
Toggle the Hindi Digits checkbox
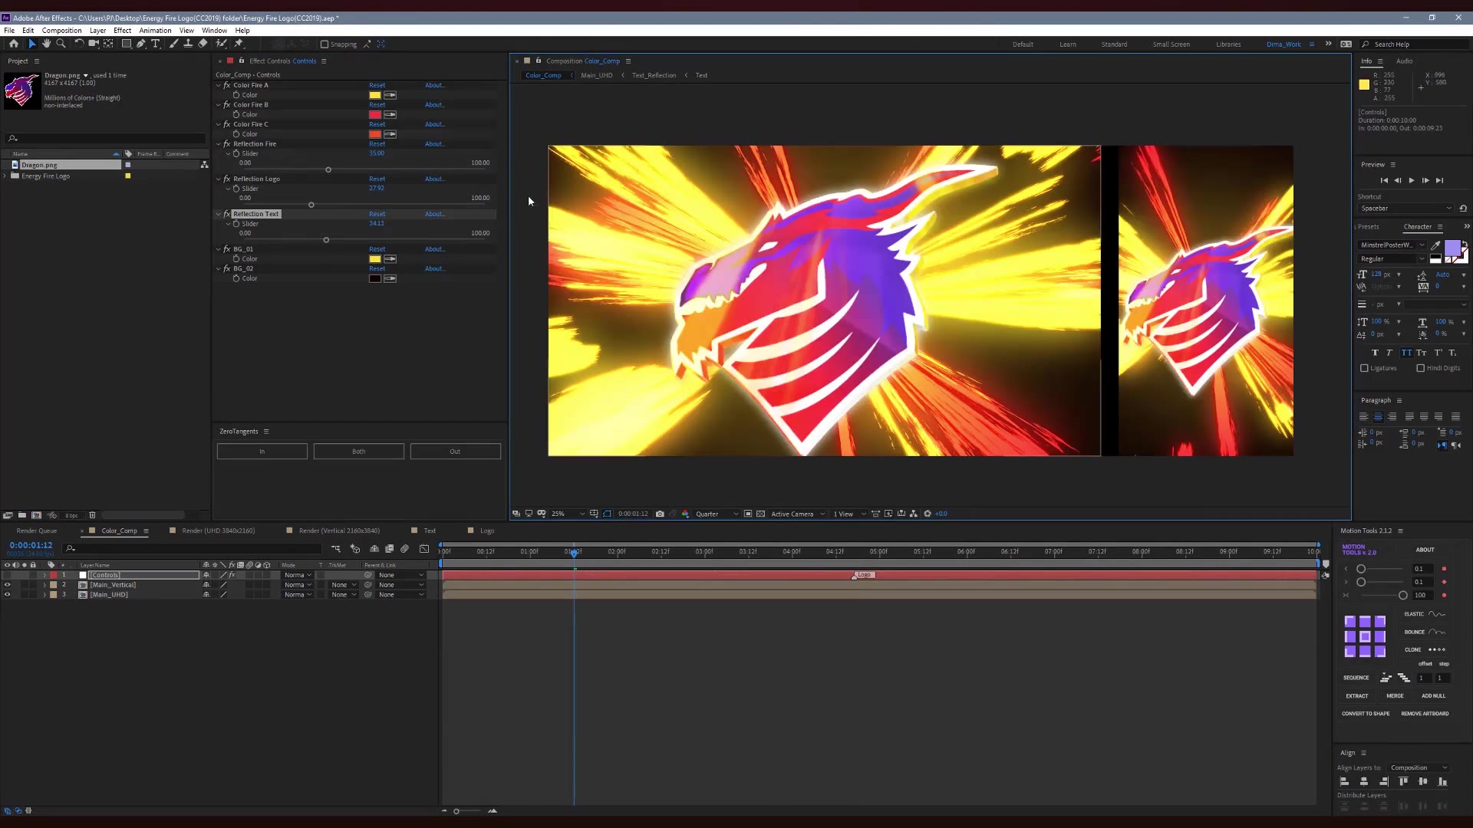click(x=1421, y=368)
